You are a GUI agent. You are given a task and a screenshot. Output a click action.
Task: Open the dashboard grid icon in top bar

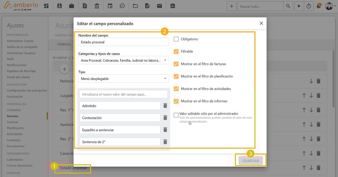click(46, 6)
